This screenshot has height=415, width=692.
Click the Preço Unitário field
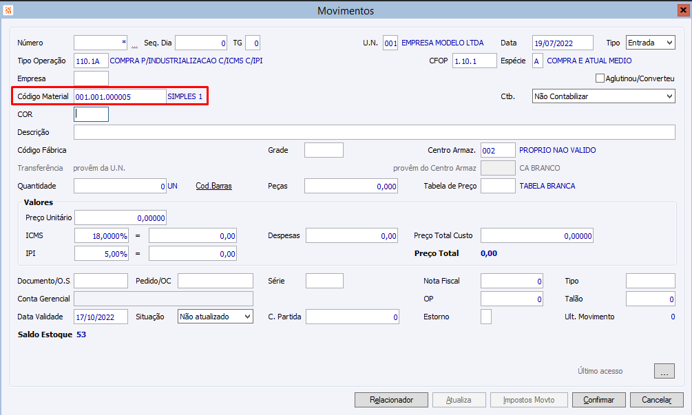pos(120,217)
